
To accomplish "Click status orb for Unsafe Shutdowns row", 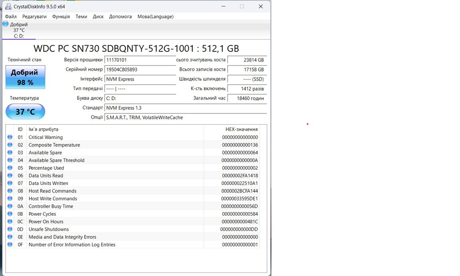I will (x=10, y=229).
